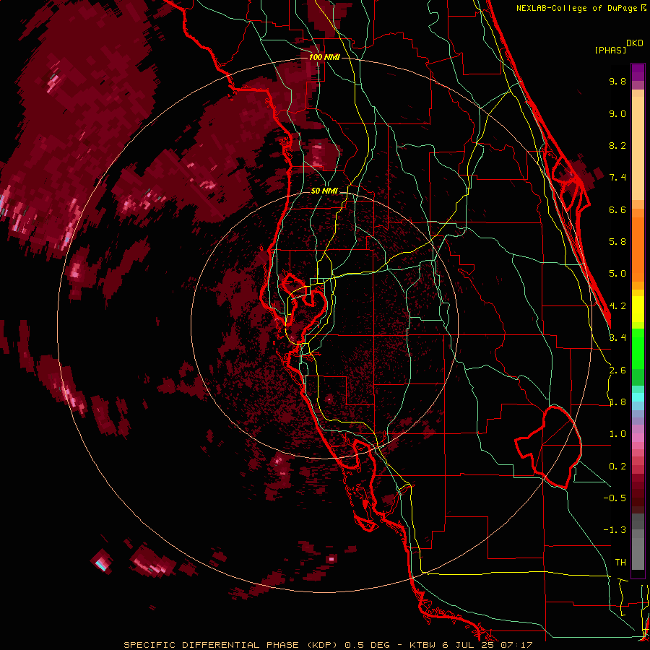650x650 pixels.
Task: Click the 5.8 value on color scale
Action: click(617, 242)
